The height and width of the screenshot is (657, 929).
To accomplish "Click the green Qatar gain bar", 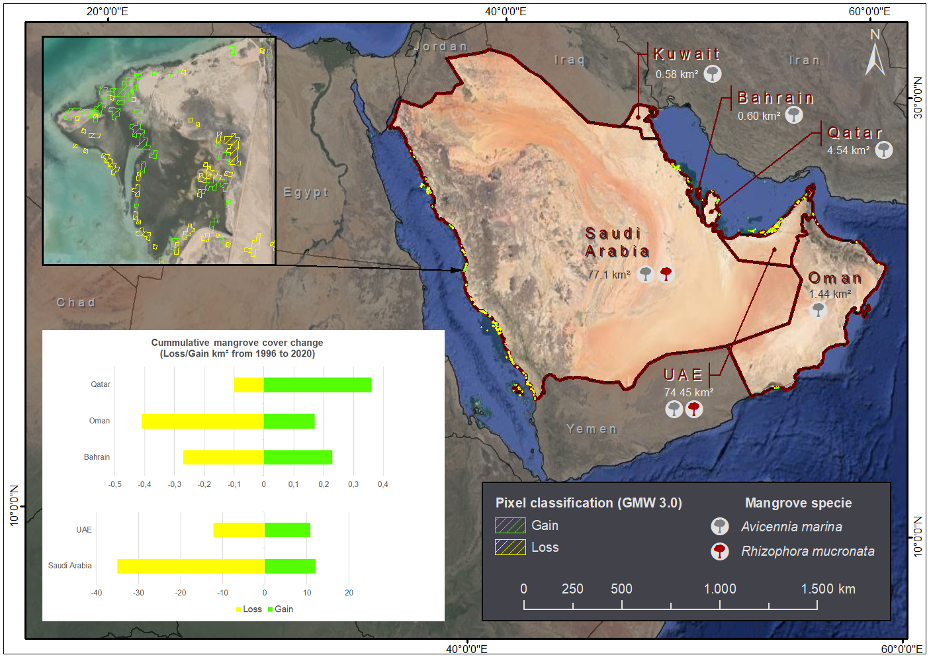I will (x=318, y=384).
